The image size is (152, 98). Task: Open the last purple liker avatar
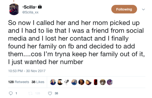coord(110,82)
